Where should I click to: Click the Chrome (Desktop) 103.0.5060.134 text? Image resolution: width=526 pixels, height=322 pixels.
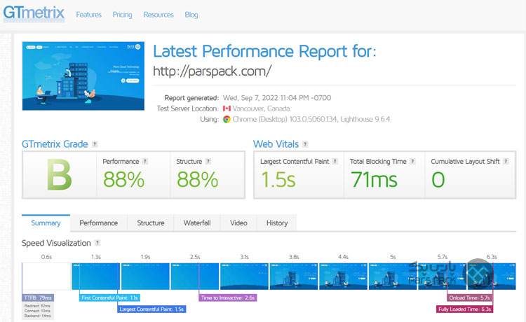(x=285, y=119)
